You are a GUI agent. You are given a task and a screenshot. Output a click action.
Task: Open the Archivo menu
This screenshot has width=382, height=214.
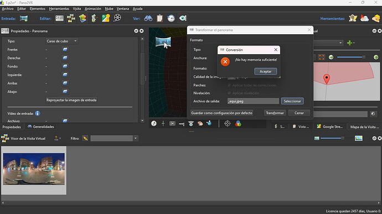tap(8, 8)
